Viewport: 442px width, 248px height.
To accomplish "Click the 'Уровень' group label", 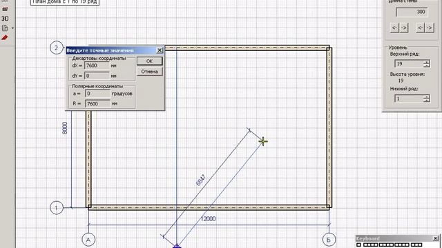I will pyautogui.click(x=398, y=48).
